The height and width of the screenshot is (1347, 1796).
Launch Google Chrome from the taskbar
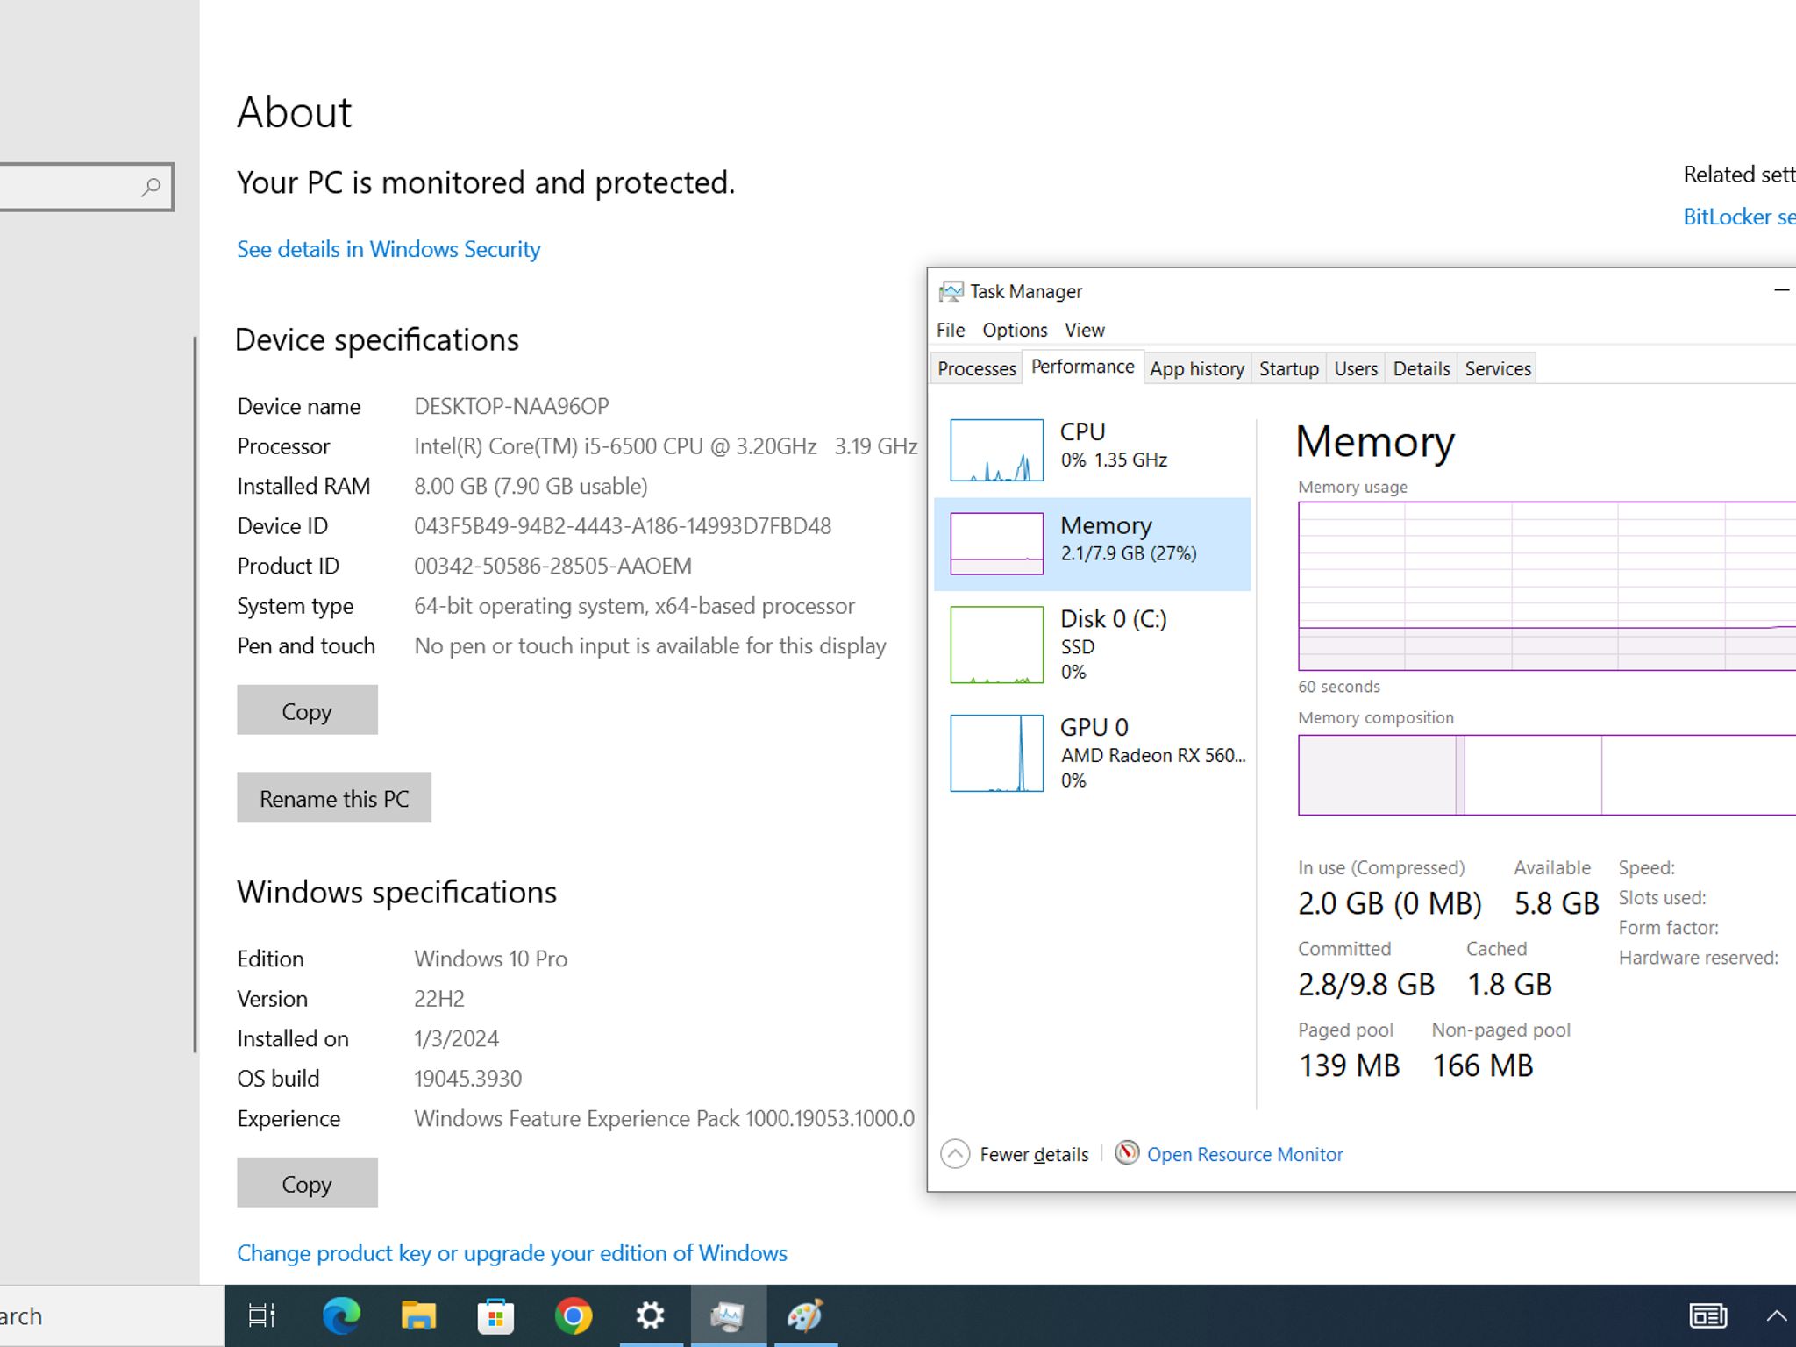pos(573,1315)
